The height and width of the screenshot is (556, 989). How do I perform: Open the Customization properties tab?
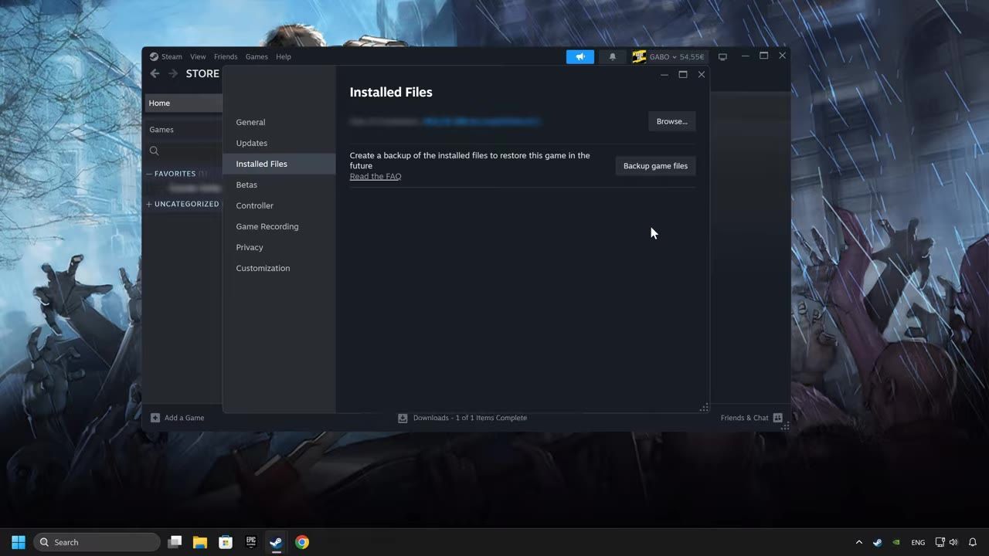(279, 268)
